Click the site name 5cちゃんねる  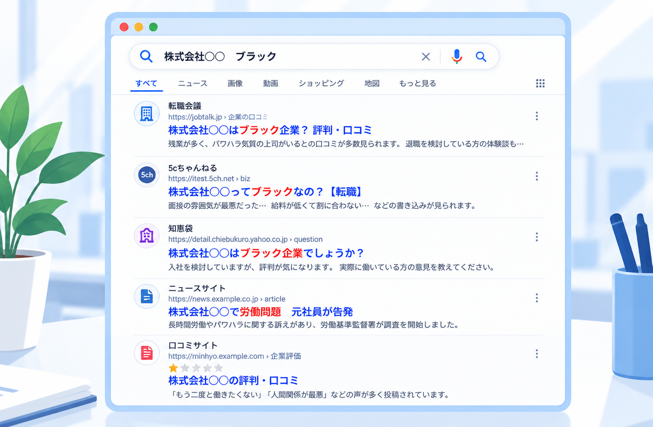(x=193, y=168)
